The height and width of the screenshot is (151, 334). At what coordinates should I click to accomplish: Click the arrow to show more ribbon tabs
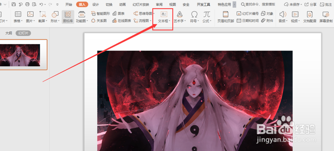coord(234,4)
